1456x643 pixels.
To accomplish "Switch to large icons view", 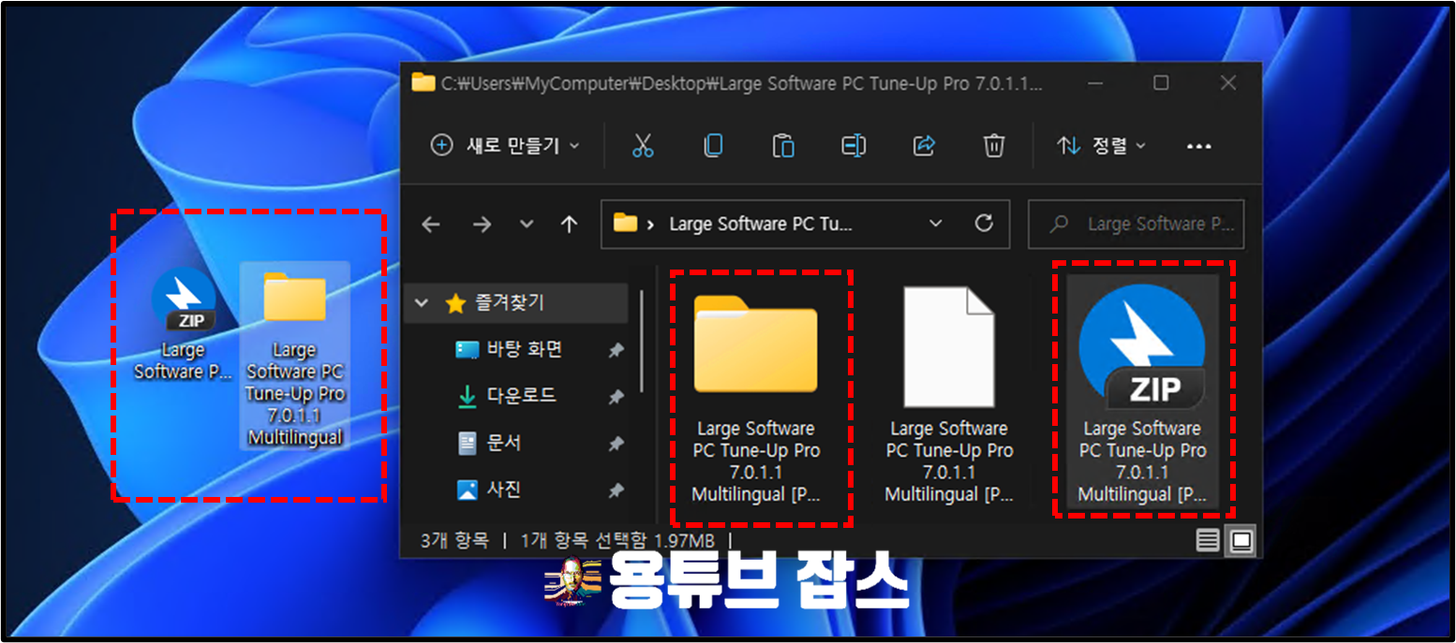I will click(1241, 540).
